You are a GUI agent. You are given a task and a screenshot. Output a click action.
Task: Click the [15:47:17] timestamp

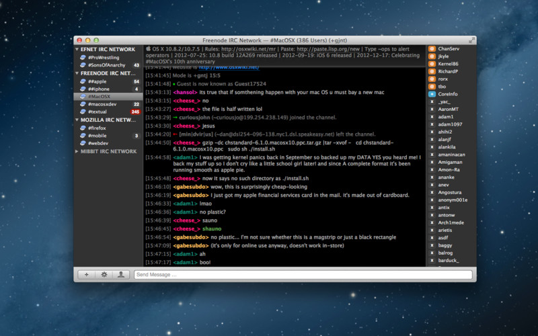pos(158,262)
